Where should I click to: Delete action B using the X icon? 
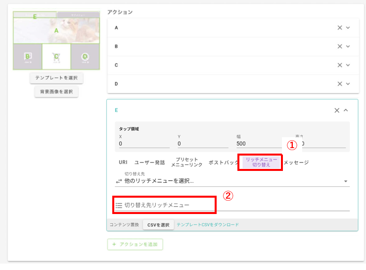pos(339,47)
